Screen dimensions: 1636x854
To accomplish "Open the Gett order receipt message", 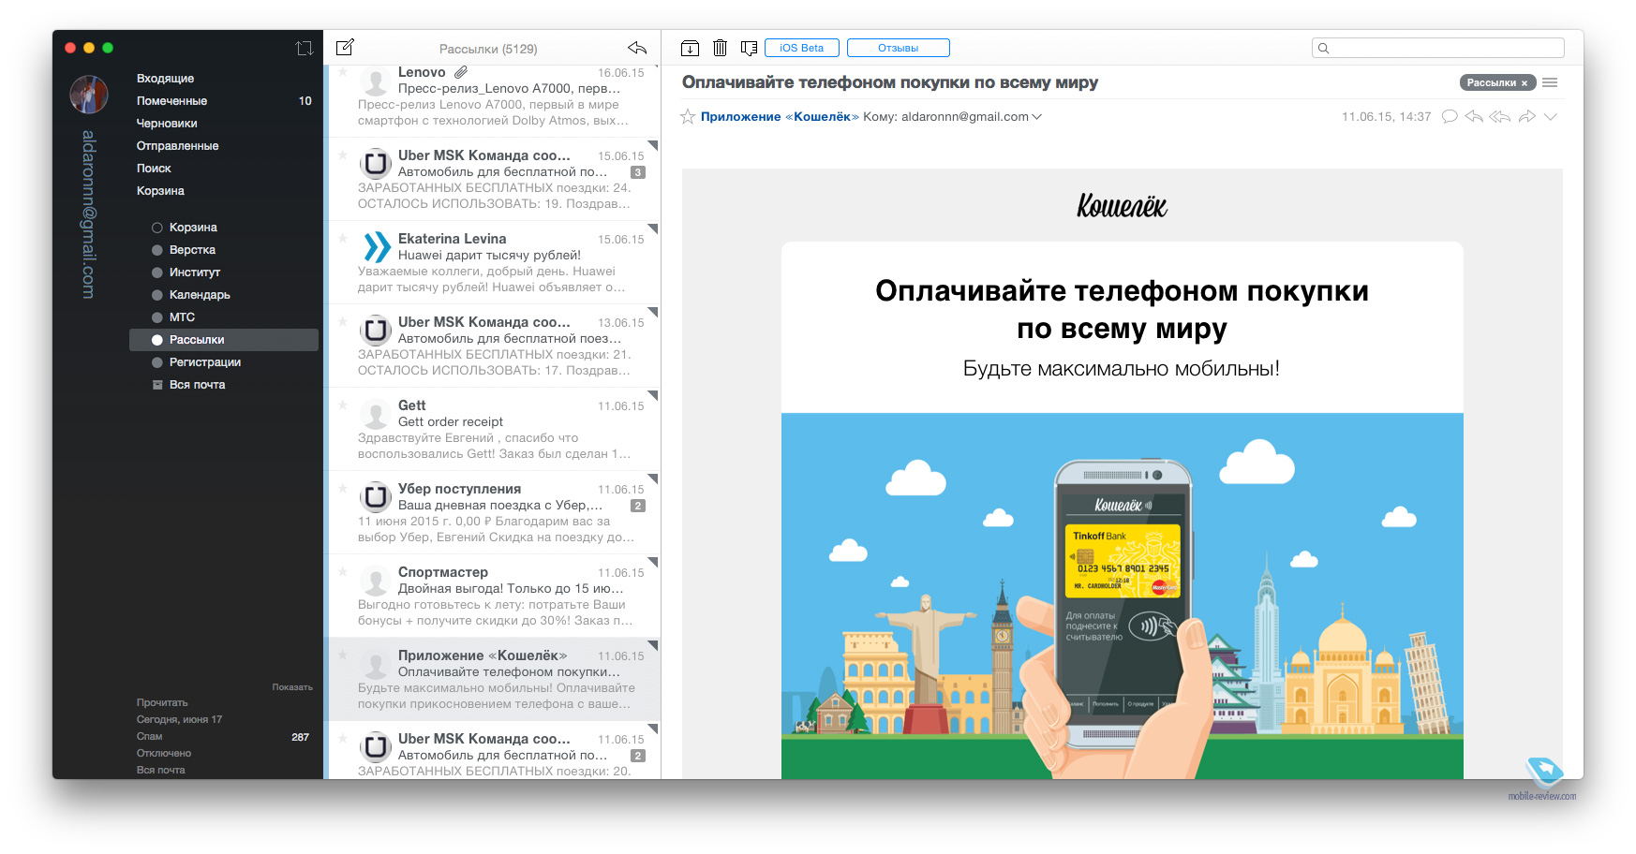I will tap(492, 429).
